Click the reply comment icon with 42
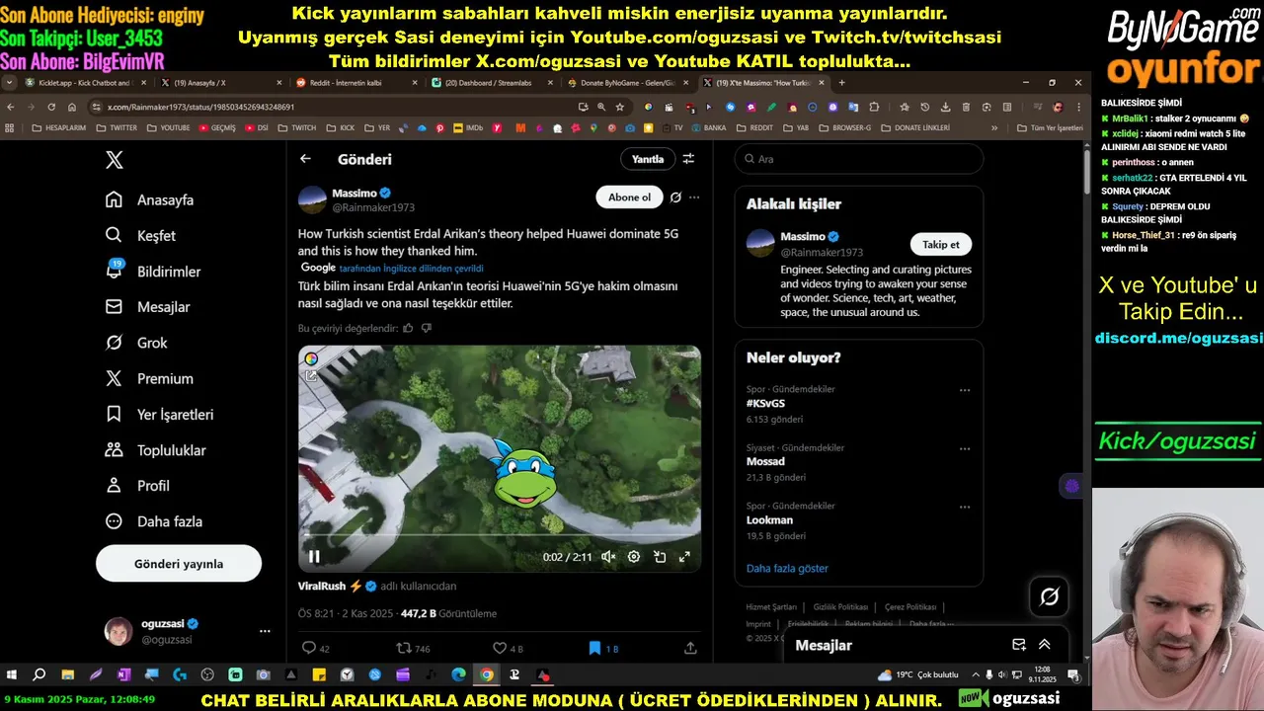The image size is (1264, 711). click(316, 649)
